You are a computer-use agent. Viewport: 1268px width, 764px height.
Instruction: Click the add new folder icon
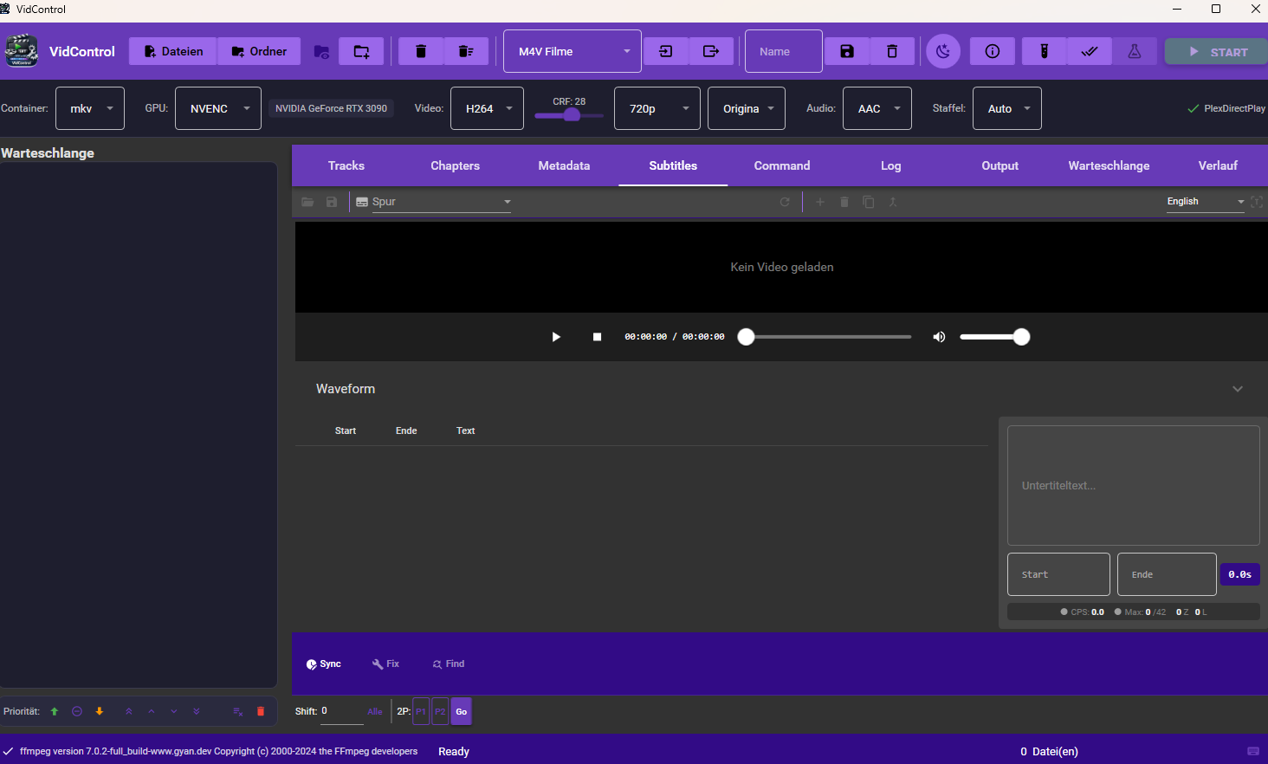click(361, 52)
